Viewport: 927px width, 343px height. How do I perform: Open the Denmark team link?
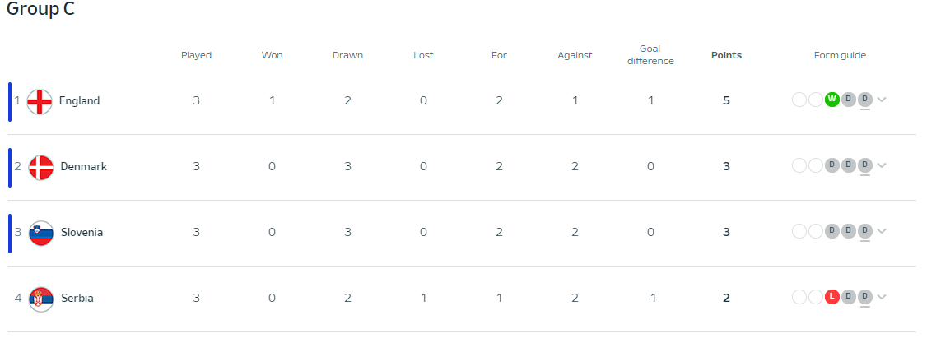pos(84,167)
